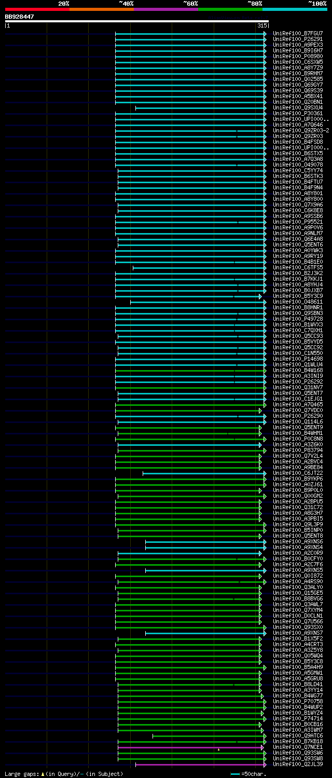332x778 pixels.
Task: Click the cyan ~100% identity legend swatch
Action: [295, 9]
